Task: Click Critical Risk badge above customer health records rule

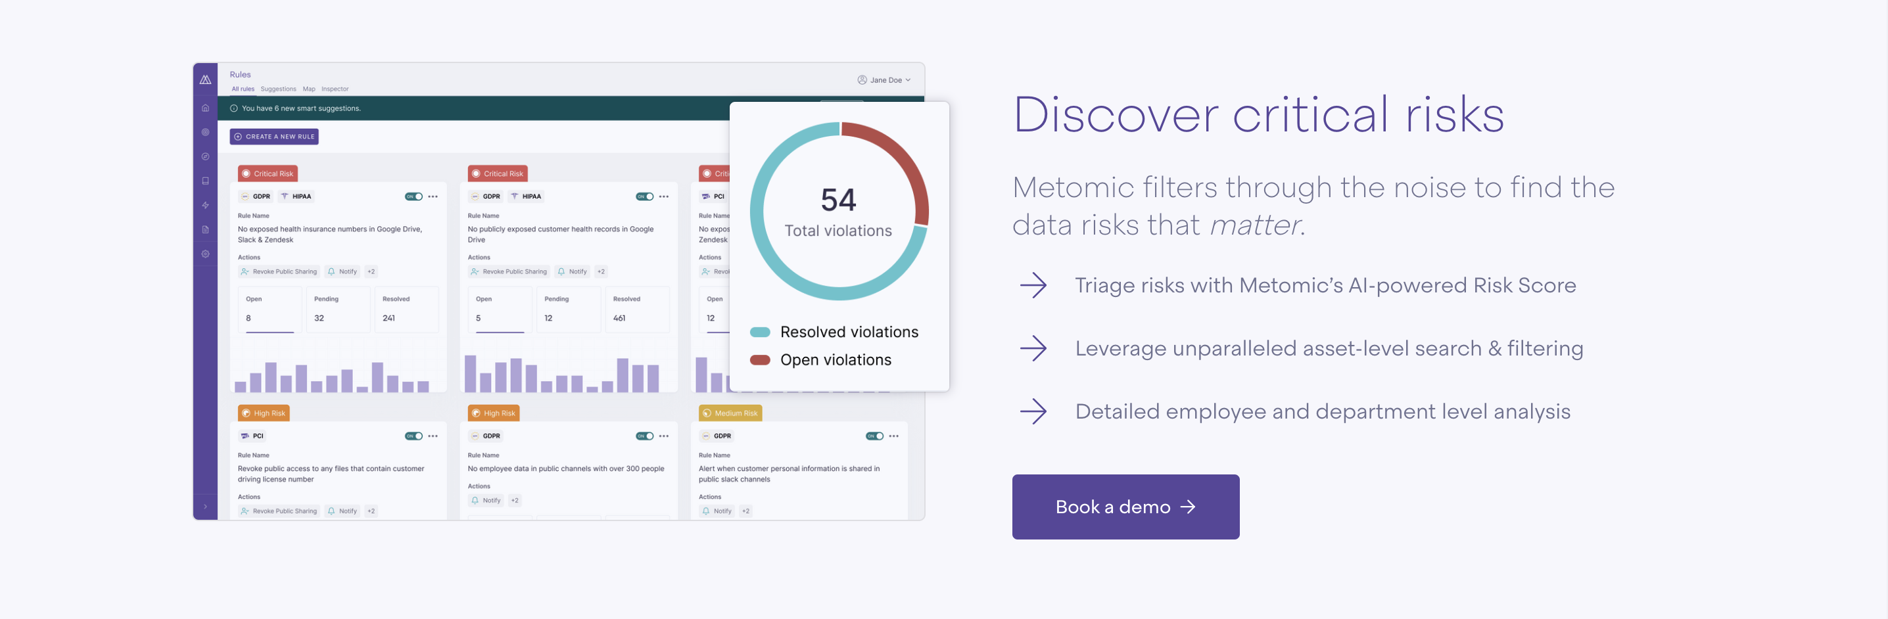Action: point(498,173)
